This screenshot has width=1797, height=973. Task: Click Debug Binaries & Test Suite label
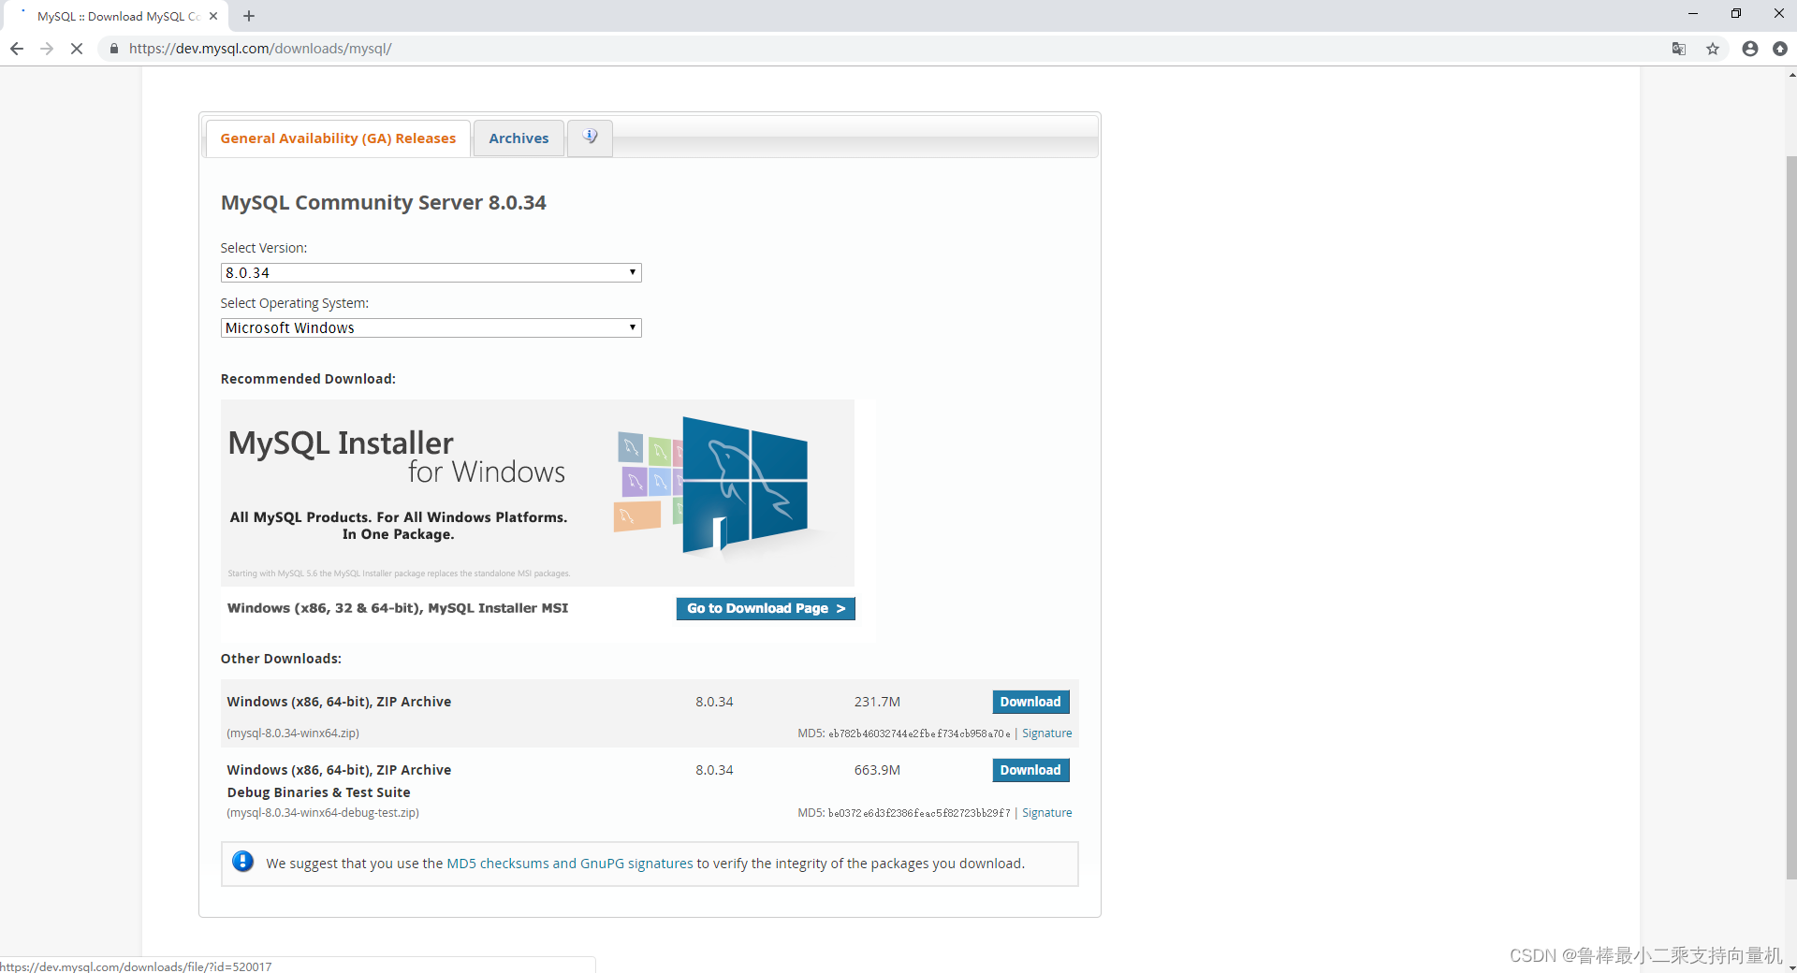click(318, 792)
